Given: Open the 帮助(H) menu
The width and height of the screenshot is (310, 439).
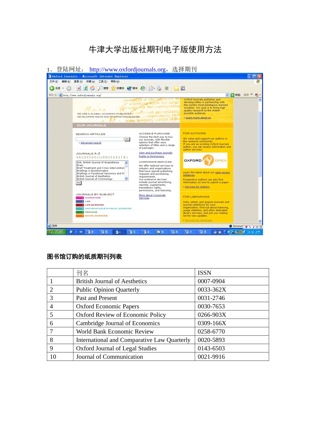Looking at the screenshot, I should click(115, 81).
